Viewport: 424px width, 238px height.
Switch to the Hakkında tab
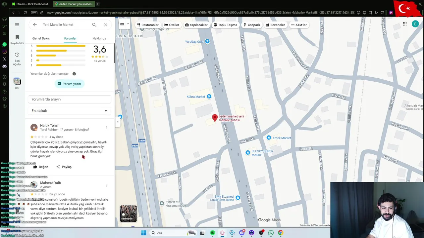99,38
